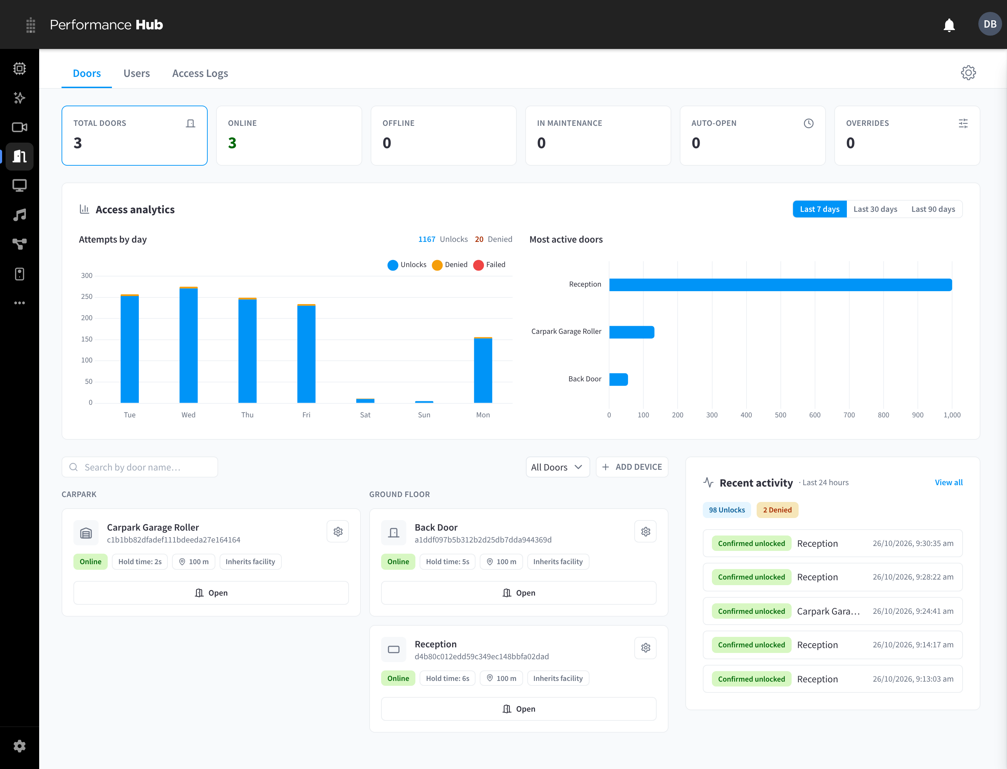Open the sparkles AI sidebar icon
1007x769 pixels.
(19, 98)
